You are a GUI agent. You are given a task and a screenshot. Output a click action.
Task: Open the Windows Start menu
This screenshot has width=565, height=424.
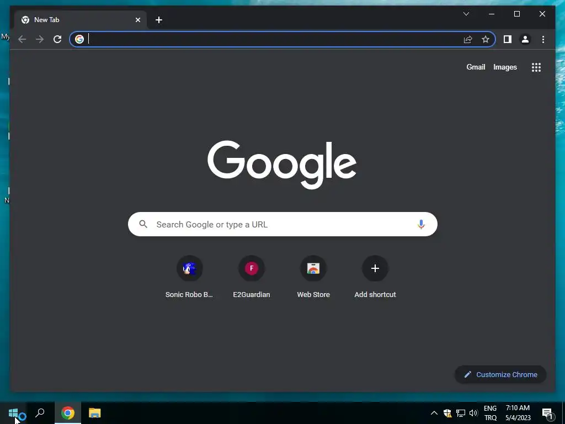(x=13, y=413)
